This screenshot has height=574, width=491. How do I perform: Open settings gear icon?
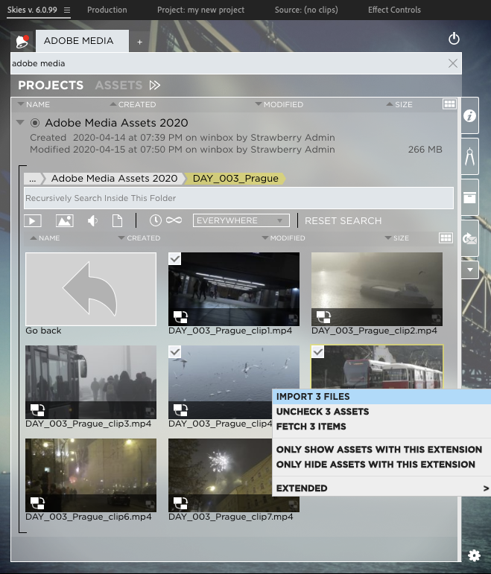point(474,555)
